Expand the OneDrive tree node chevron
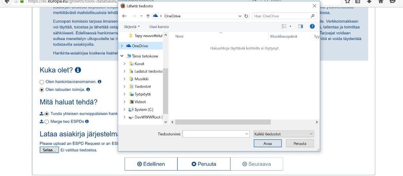The height and width of the screenshot is (176, 403). [122, 46]
